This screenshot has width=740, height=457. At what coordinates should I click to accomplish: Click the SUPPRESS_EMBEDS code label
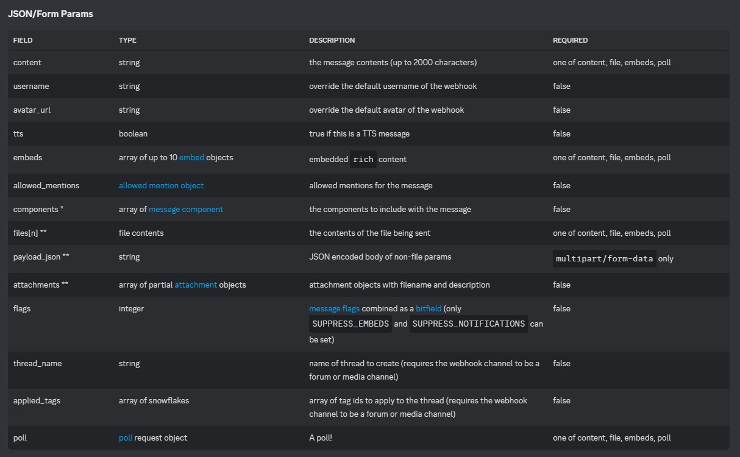[x=350, y=324]
